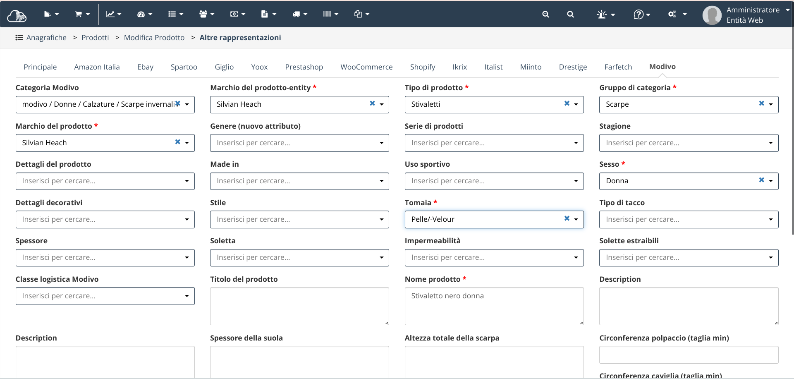This screenshot has height=379, width=794.
Task: Open the line chart statistics menu
Action: [114, 14]
